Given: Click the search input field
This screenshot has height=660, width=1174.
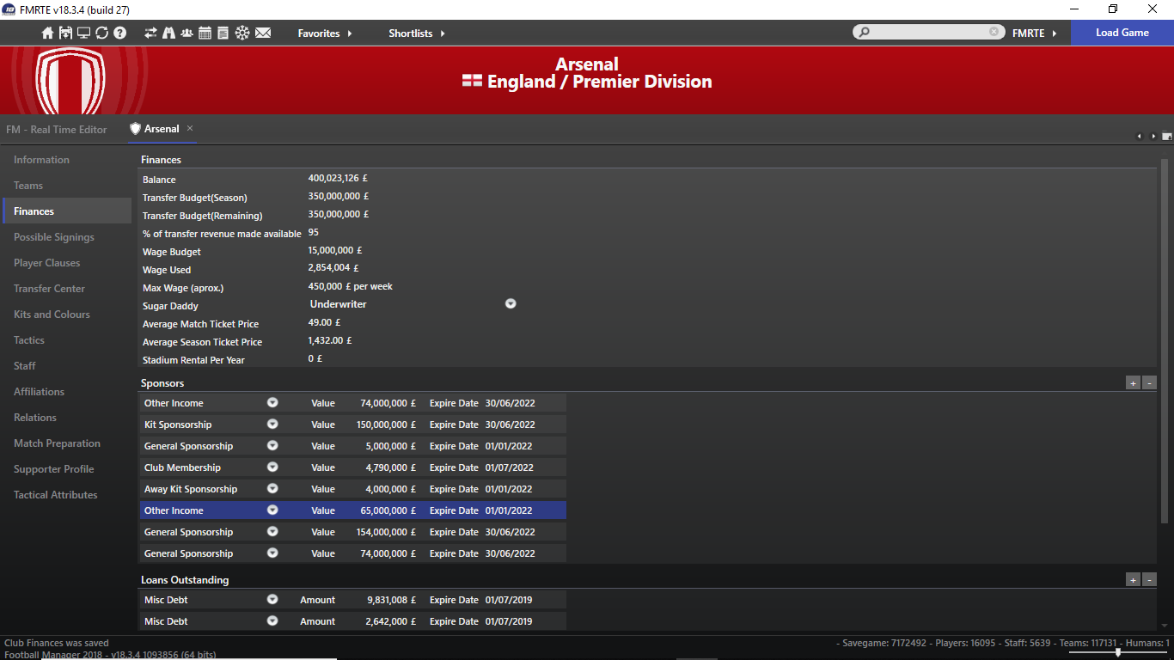Looking at the screenshot, I should click(x=928, y=33).
